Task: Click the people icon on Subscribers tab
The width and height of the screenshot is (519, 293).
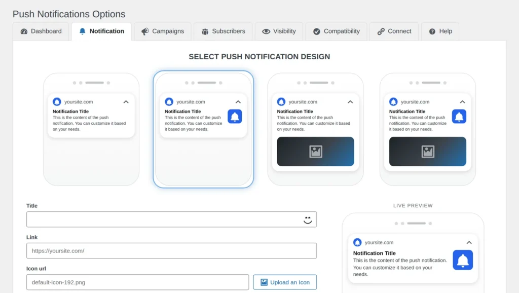Action: (205, 31)
